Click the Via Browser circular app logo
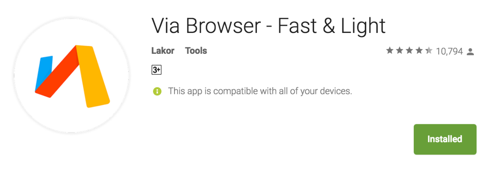This screenshot has width=486, height=175. 71,76
